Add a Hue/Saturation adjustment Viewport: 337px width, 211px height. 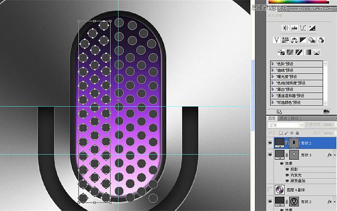pyautogui.click(x=285, y=40)
